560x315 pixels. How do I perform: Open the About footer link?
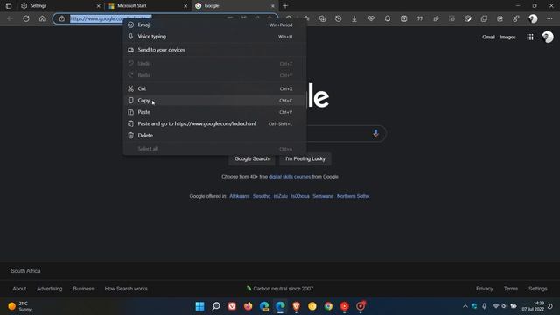coord(19,289)
